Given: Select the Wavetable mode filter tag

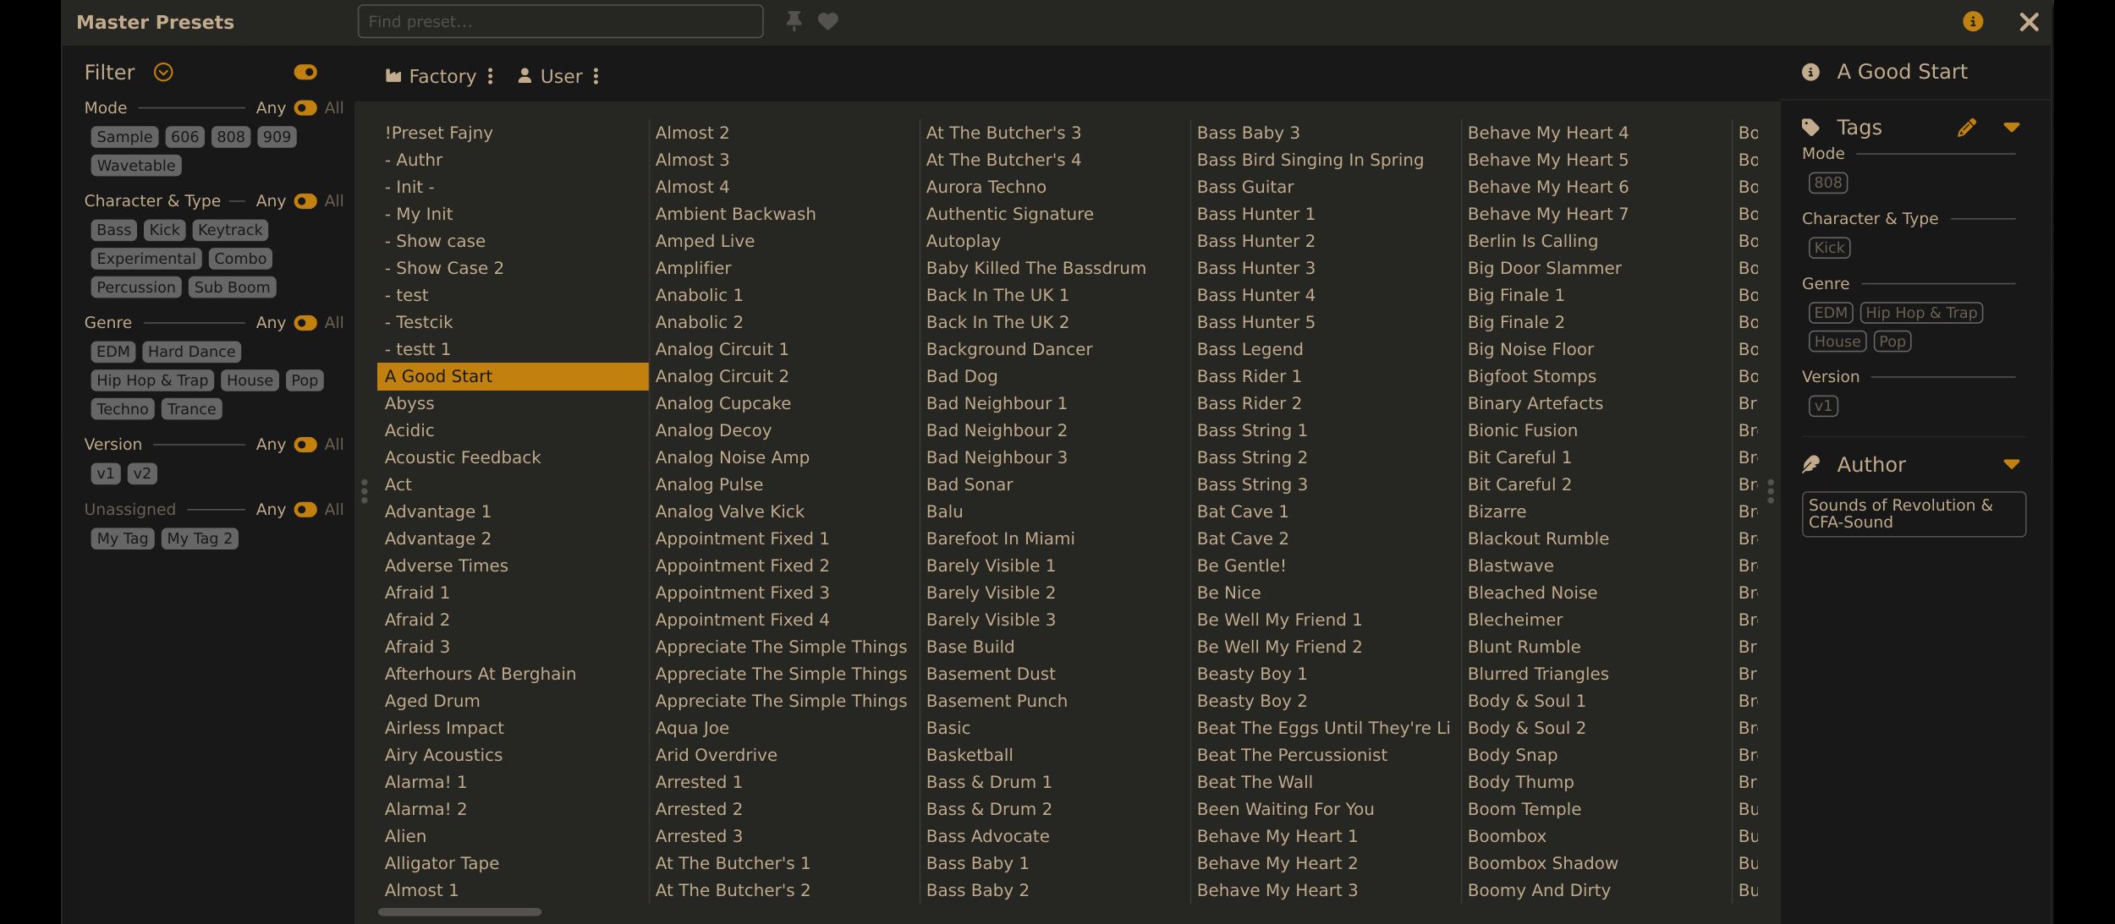Looking at the screenshot, I should [x=136, y=166].
